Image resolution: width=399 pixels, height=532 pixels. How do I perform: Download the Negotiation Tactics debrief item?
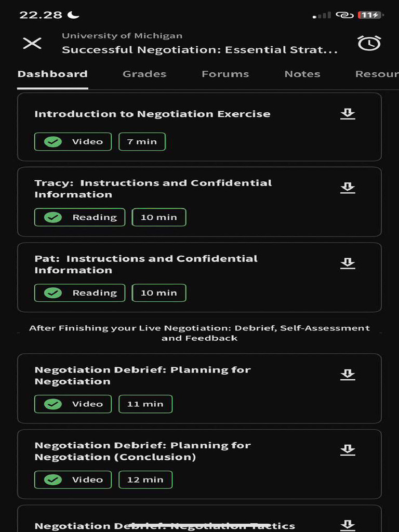(x=348, y=525)
